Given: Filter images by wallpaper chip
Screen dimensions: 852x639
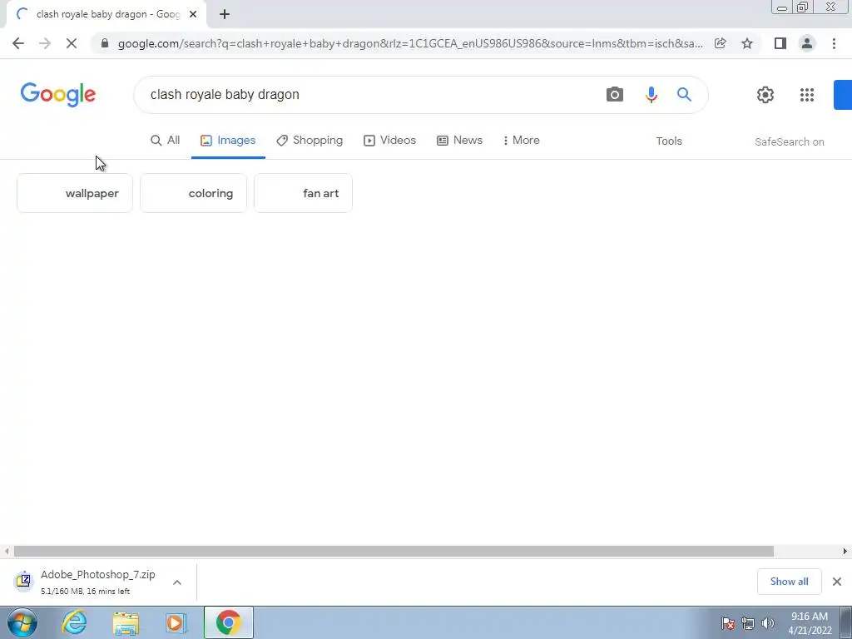Looking at the screenshot, I should point(75,193).
